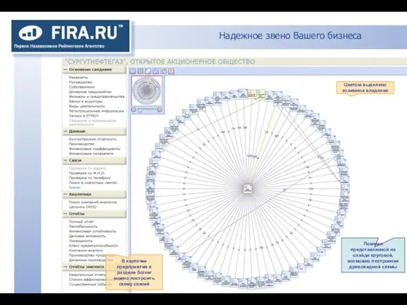Open Финансовые показатели
The height and width of the screenshot is (305, 407).
coord(91,154)
